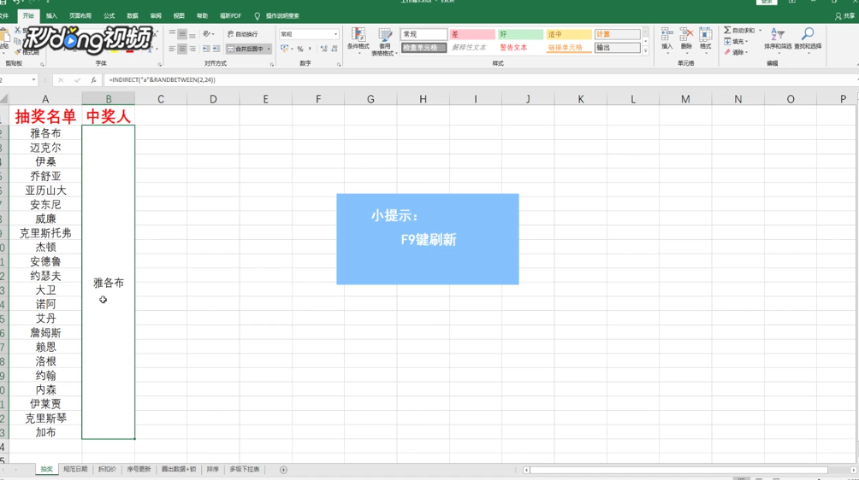Open the 规范日期 sheet tab
The width and height of the screenshot is (859, 480).
pyautogui.click(x=75, y=470)
